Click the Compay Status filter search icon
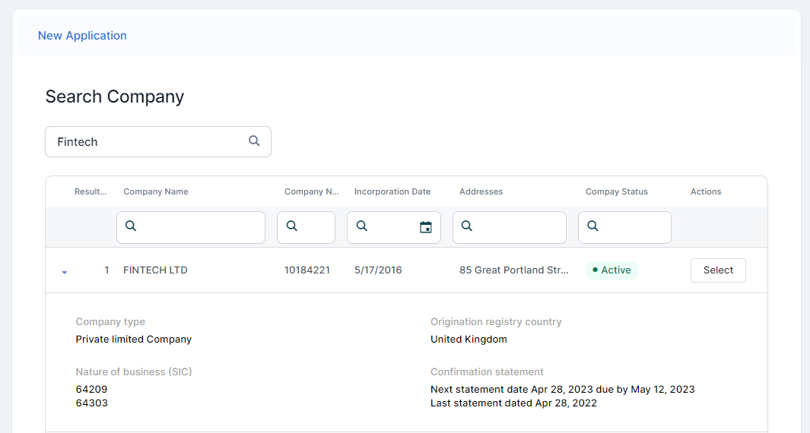Viewport: 810px width, 433px height. (x=592, y=226)
